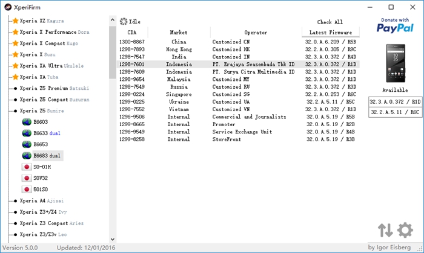Screen dimensions: 424x253
Task: Click the star icon beside Xperia XA Ultra
Action: click(15, 66)
